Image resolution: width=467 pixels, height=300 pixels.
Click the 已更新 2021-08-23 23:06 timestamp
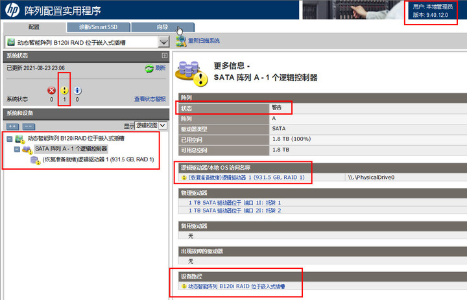36,68
